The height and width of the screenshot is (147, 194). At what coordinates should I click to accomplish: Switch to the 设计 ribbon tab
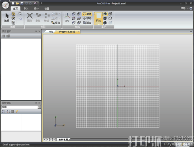click(x=36, y=8)
